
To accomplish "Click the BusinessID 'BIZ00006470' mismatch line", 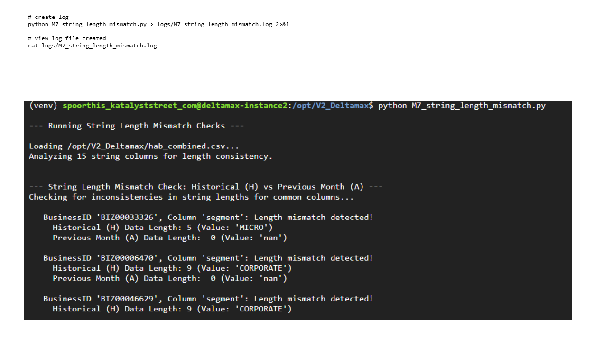I will coord(208,258).
